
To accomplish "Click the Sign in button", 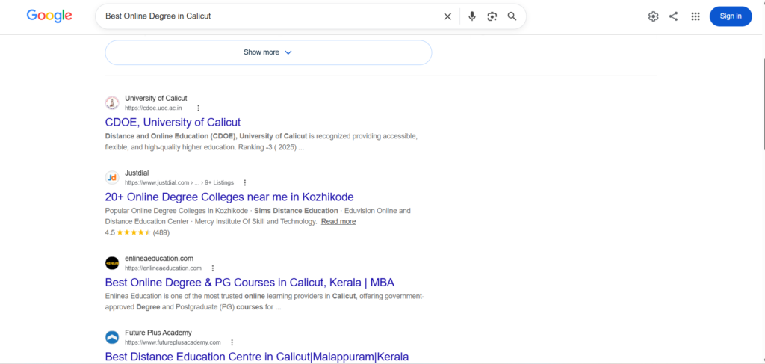I will point(731,16).
